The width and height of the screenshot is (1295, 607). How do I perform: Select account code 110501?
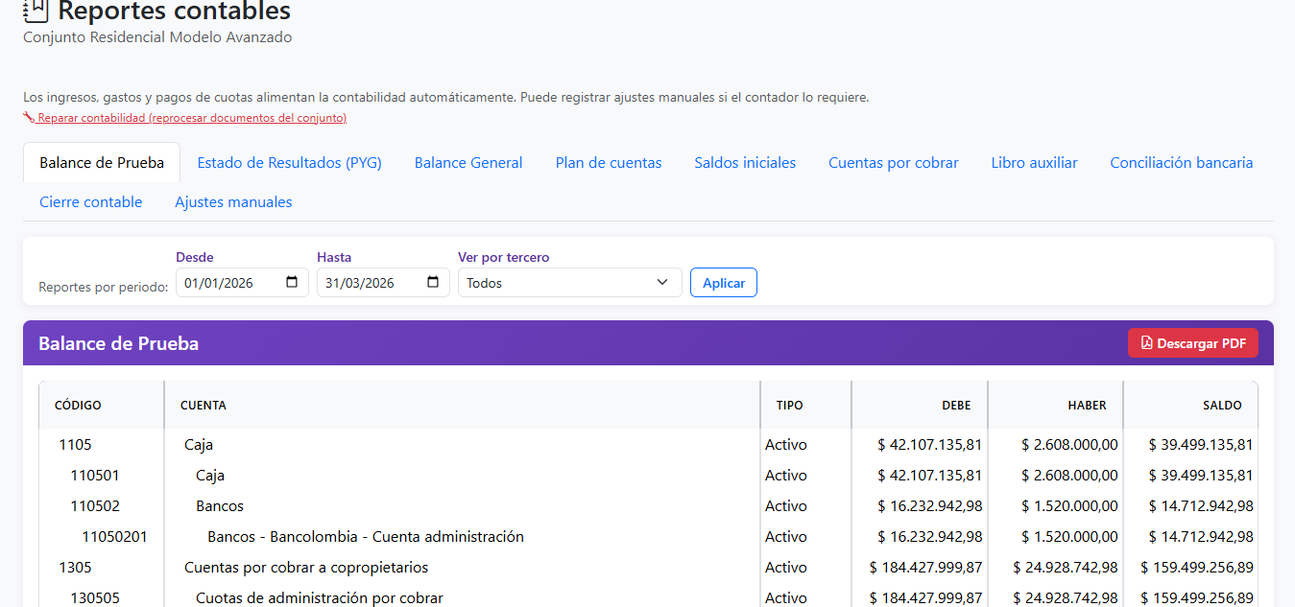[95, 476]
